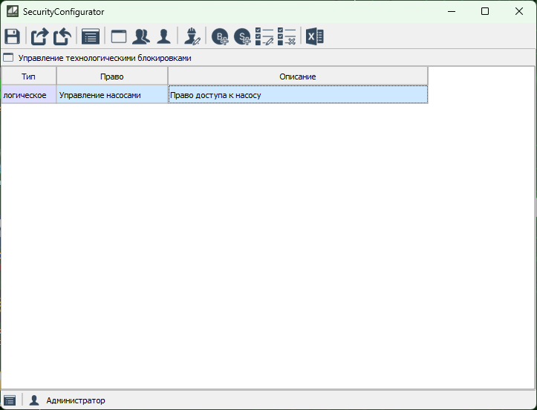Select the Управление насосами cell
Viewport: 537px width, 410px height.
(x=111, y=95)
